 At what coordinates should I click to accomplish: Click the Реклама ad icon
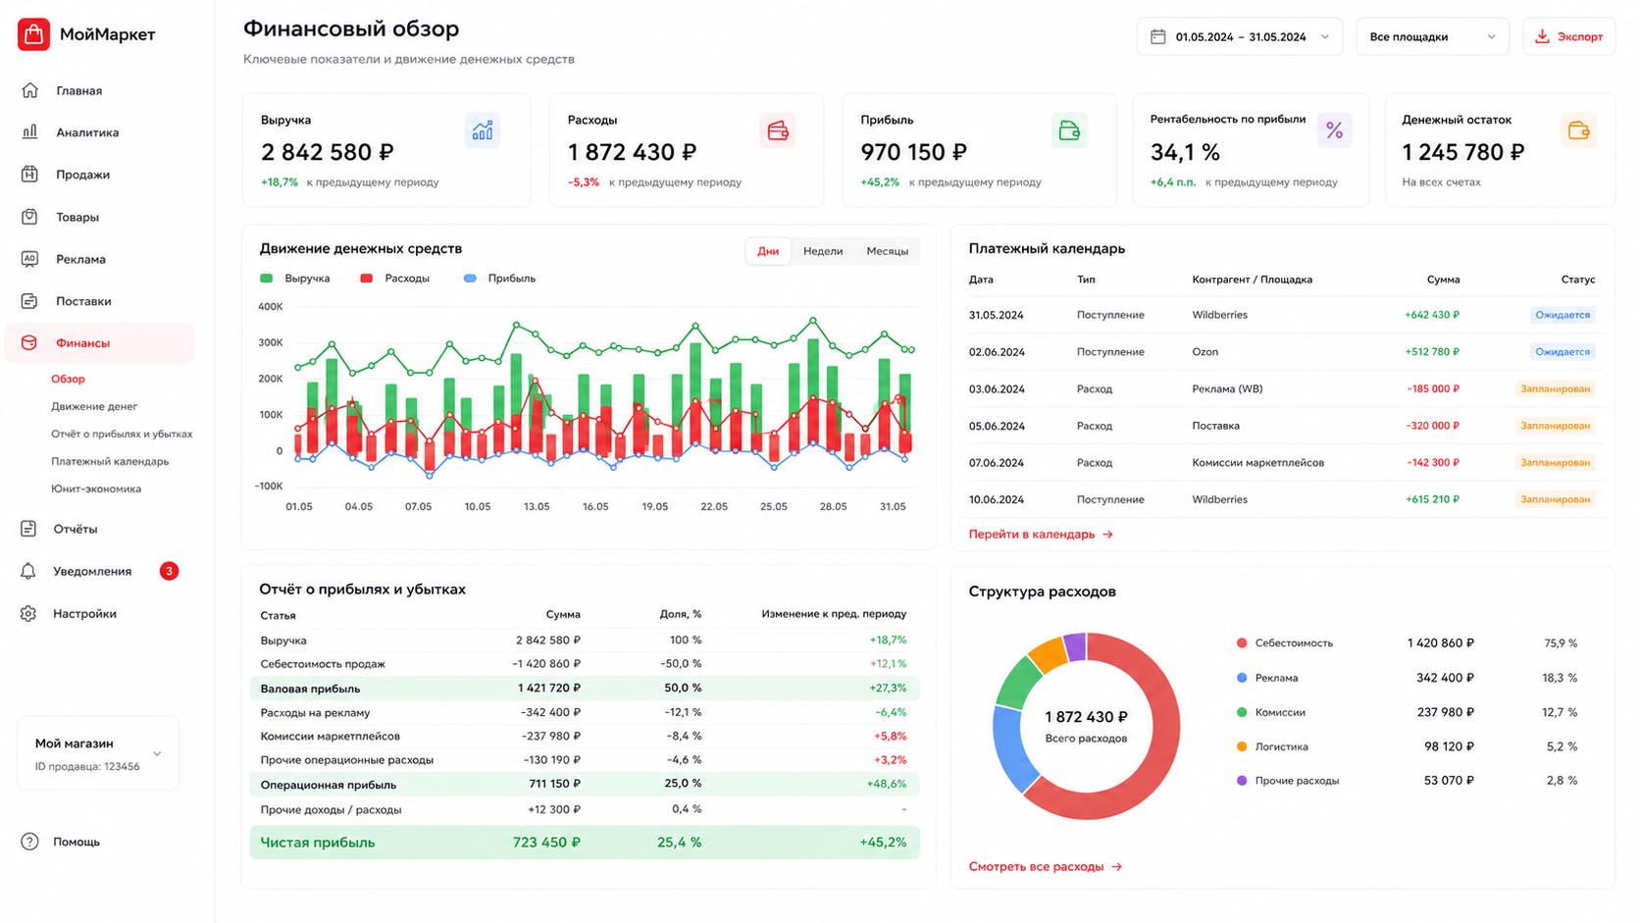point(29,259)
